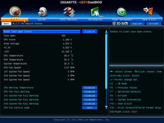Select the CPU Fan Fail Warning label
Screen dimensions: 164x123
pos(17,92)
